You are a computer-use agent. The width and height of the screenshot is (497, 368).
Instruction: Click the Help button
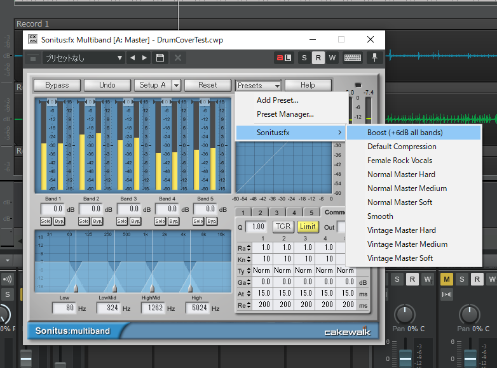click(308, 85)
